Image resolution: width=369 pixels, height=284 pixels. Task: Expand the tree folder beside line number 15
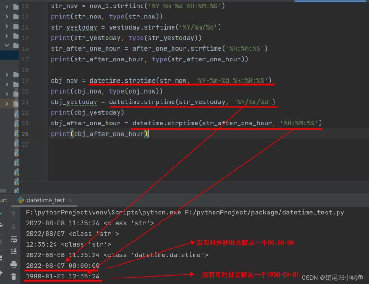point(6,36)
